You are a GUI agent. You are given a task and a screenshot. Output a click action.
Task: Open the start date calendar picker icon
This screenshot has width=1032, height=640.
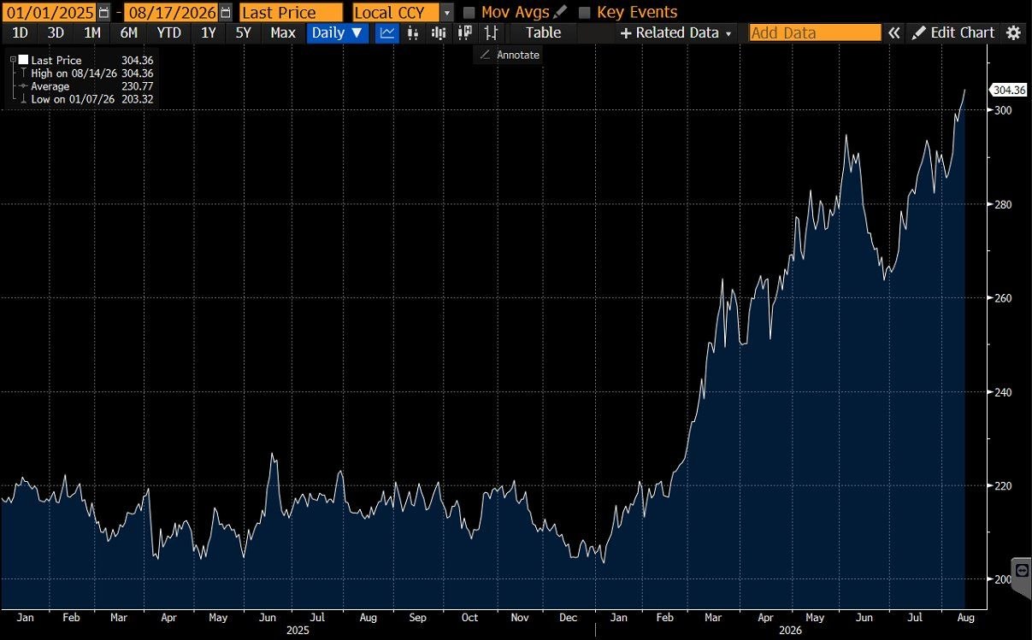coord(103,12)
